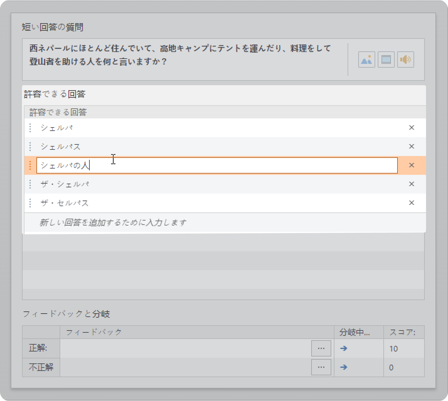
Task: Delete the シェルパ answer row
Action: 411,128
